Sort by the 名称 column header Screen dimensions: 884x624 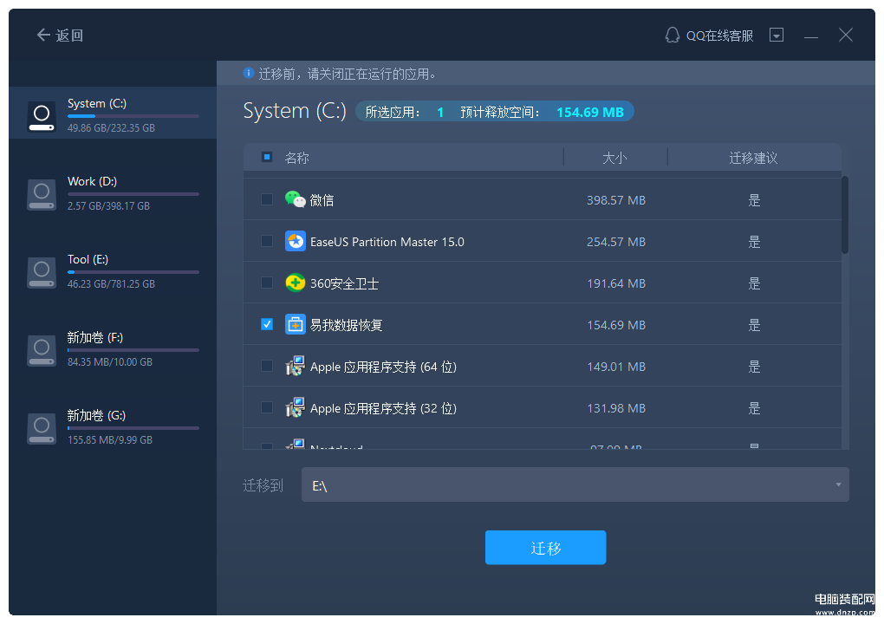[296, 158]
